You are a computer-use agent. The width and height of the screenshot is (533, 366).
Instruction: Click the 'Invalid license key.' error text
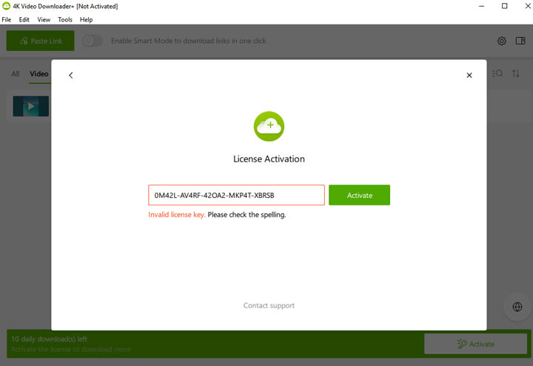coord(177,215)
